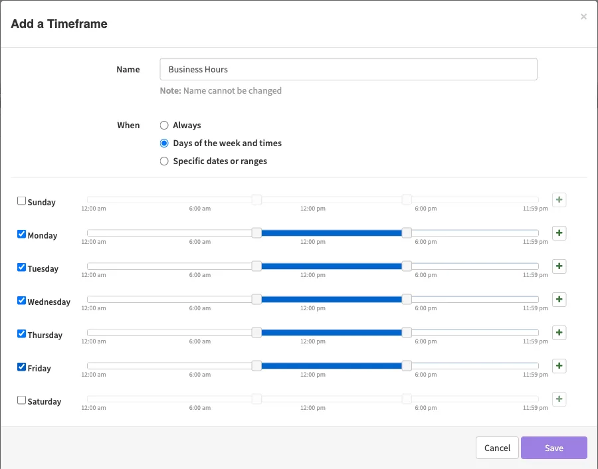The width and height of the screenshot is (598, 469).
Task: Click the Friday label
Action: coord(39,368)
